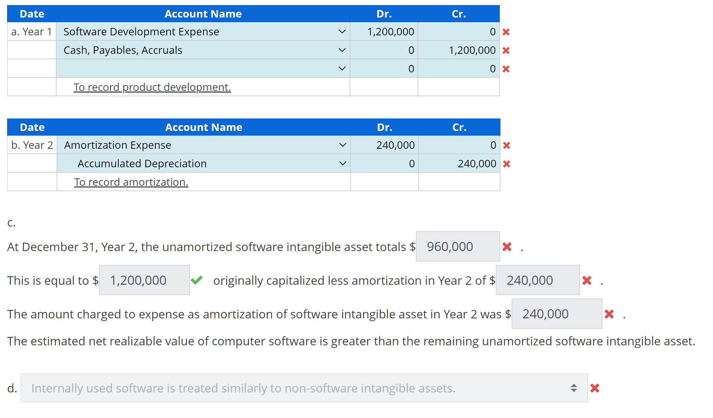Expand the Accumulated Depreciation account selector
This screenshot has width=713, height=418.
[342, 164]
